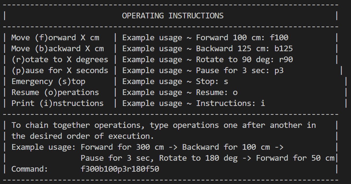
Task: Click the Emergency (s)top text
Action: (48, 81)
